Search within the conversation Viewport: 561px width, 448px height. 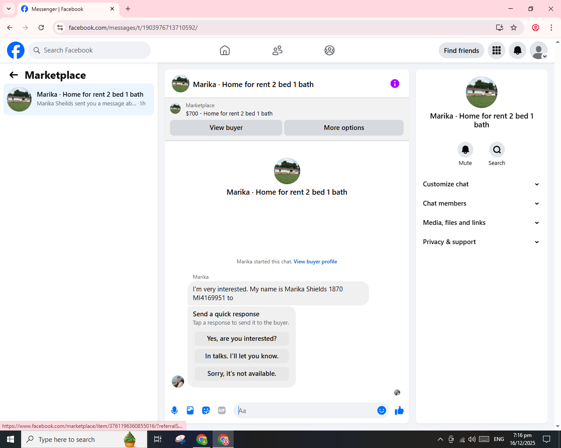coord(497,150)
